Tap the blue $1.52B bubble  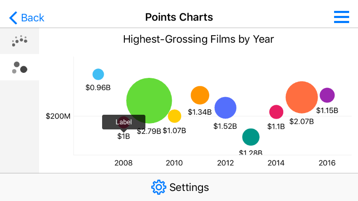pyautogui.click(x=226, y=108)
